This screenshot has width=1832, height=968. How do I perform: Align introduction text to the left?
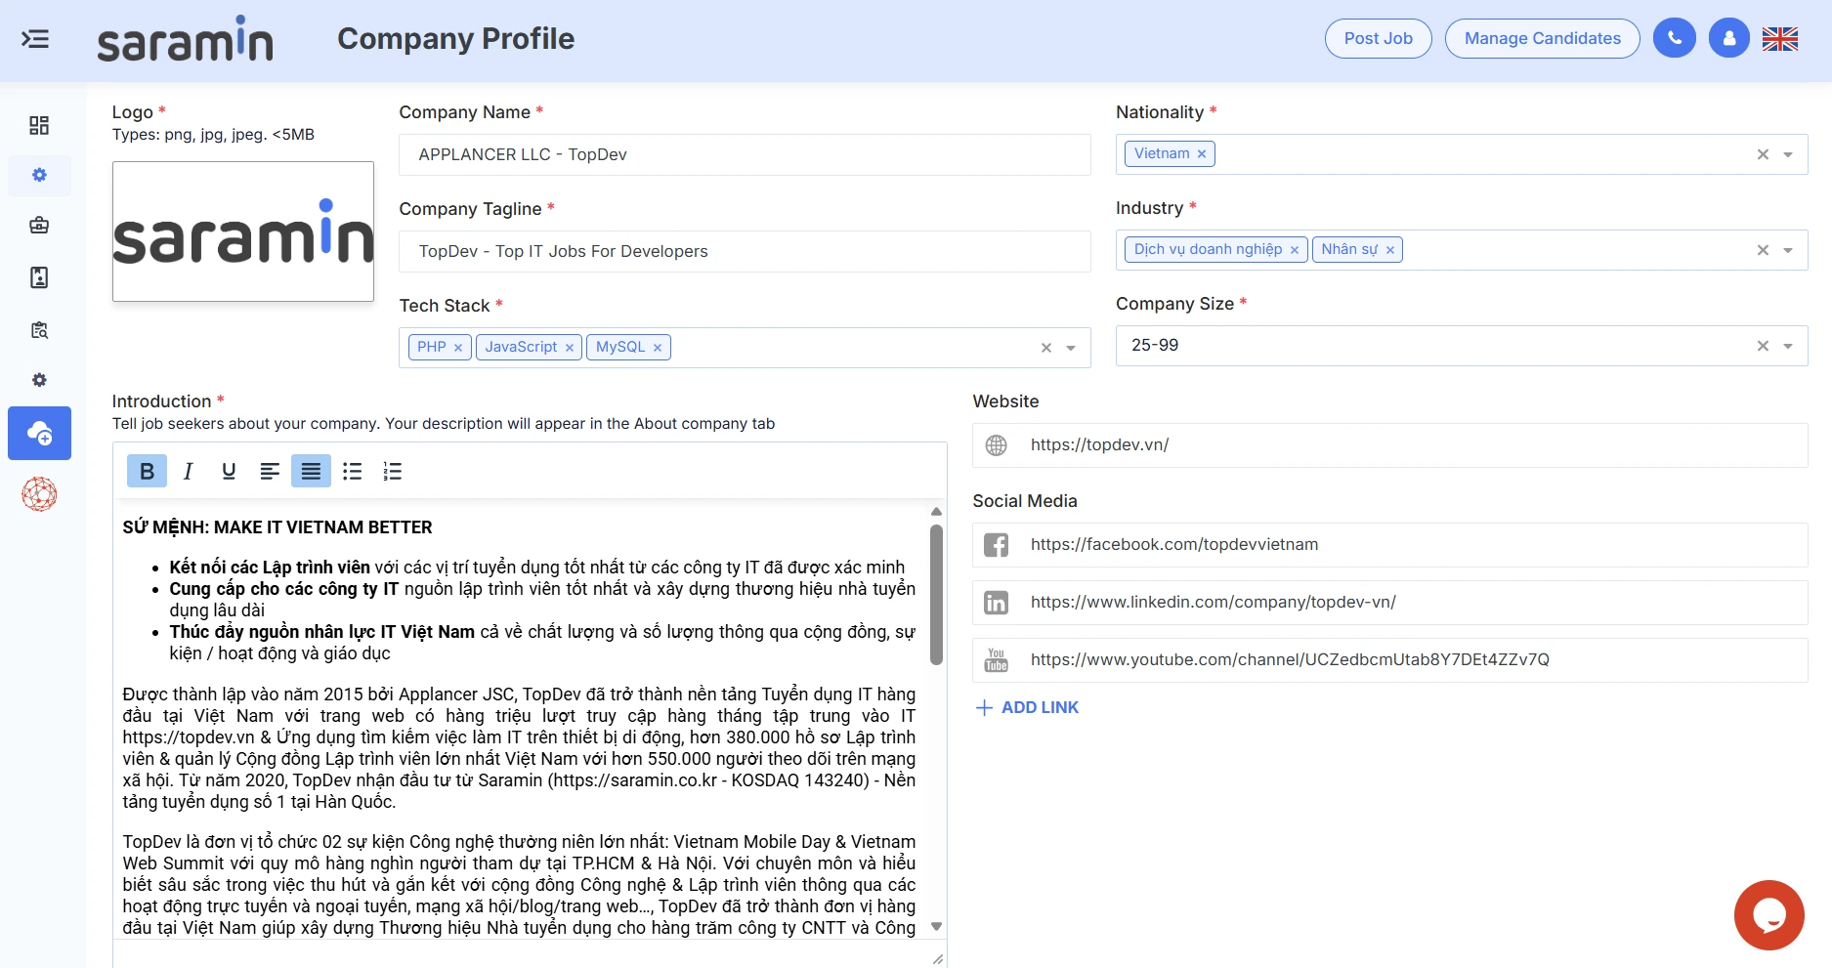coord(270,472)
